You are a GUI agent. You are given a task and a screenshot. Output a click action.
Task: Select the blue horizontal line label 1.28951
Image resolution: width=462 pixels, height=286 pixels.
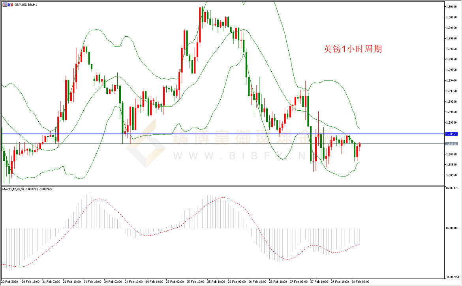pos(451,134)
